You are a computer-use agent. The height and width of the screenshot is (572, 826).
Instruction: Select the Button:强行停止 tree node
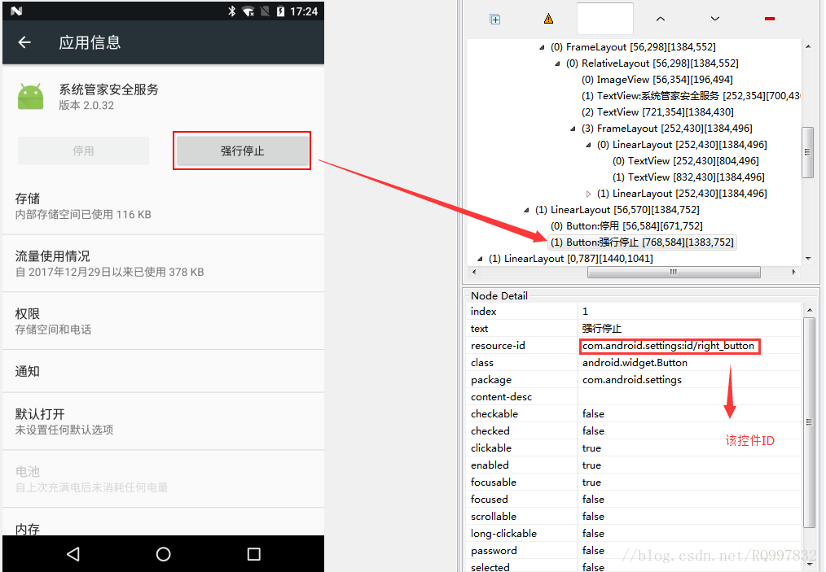(x=642, y=242)
